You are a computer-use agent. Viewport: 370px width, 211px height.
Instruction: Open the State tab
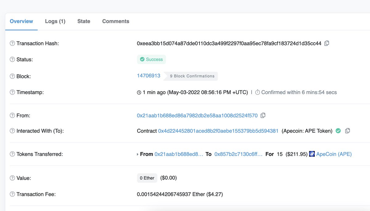[84, 21]
